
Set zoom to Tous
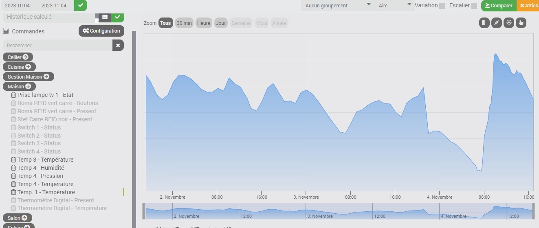coord(165,23)
